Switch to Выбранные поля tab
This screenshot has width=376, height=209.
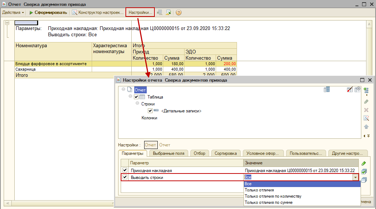pos(169,153)
